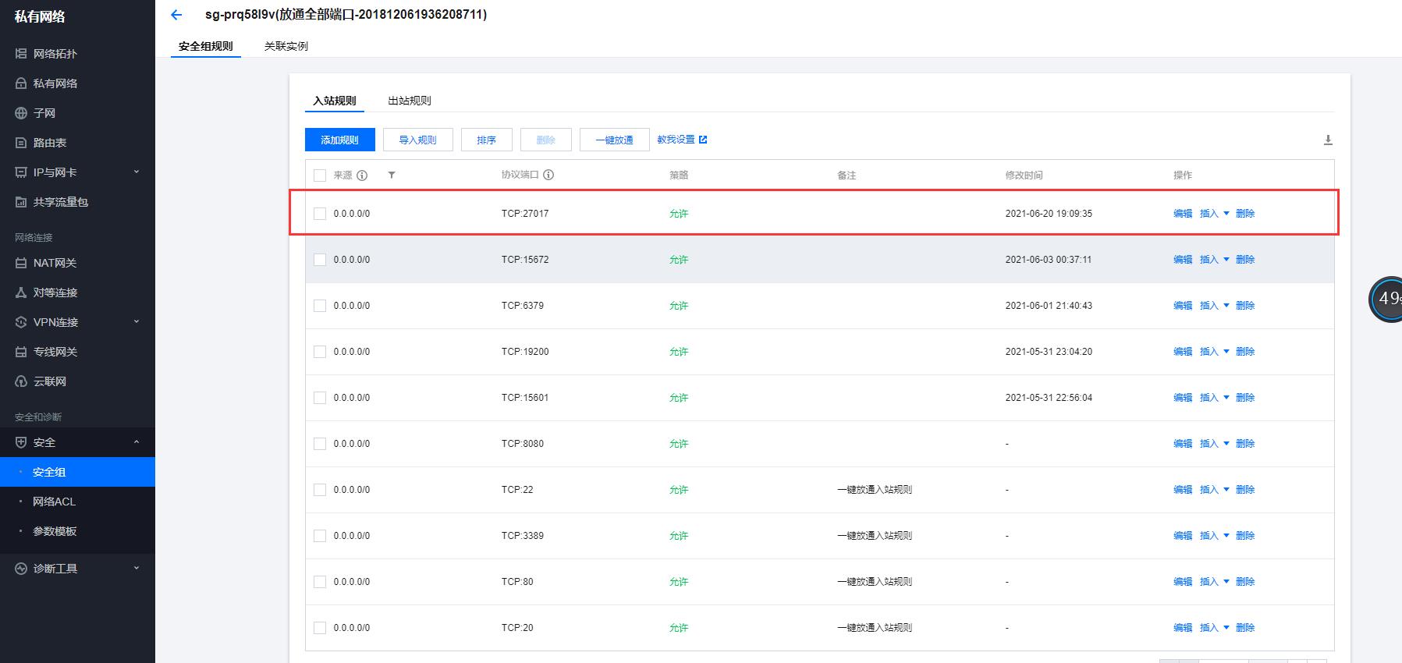Expand 诊断工具 menu

(x=137, y=569)
